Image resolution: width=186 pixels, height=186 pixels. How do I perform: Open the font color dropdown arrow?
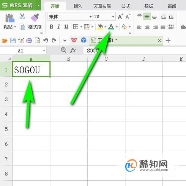coord(117,27)
